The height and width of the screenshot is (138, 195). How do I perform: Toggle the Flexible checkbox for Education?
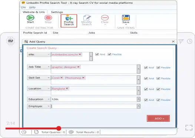pos(158,100)
